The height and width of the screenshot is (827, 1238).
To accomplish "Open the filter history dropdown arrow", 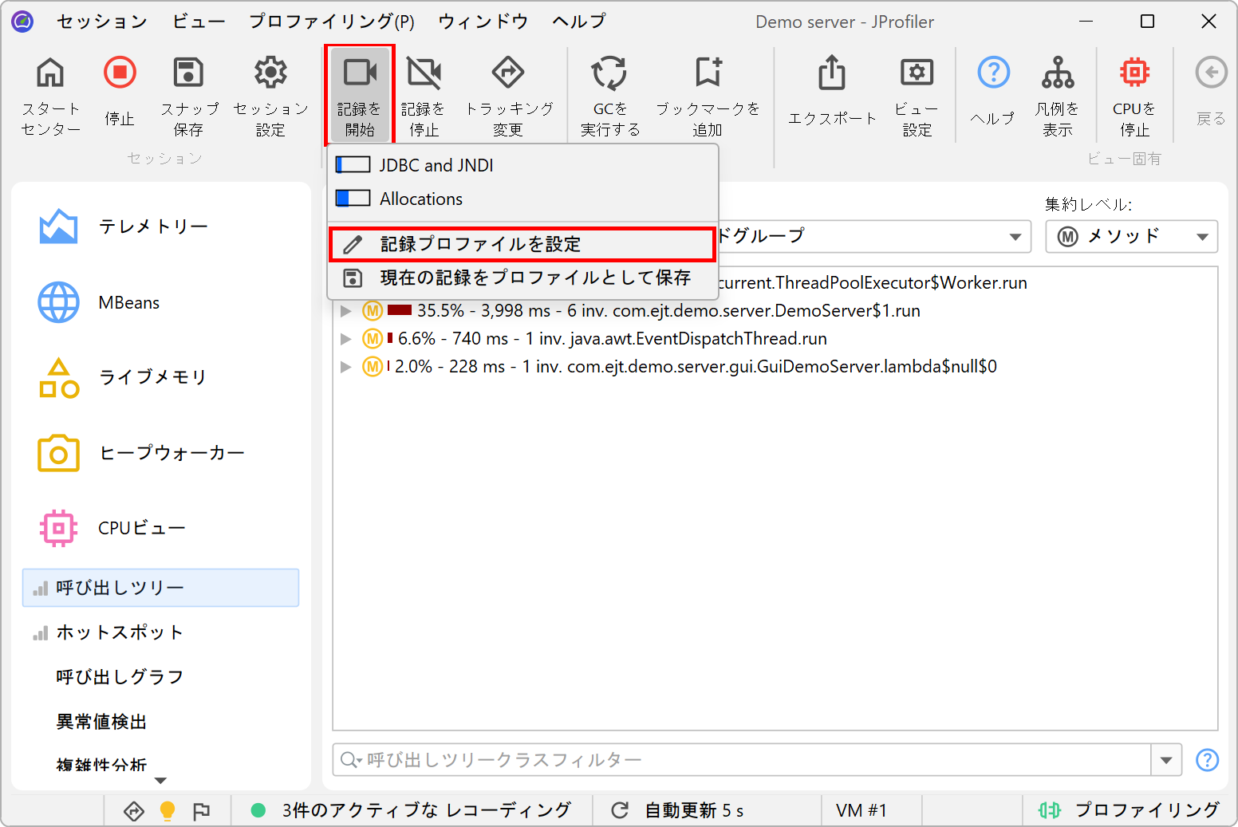I will tap(1165, 760).
